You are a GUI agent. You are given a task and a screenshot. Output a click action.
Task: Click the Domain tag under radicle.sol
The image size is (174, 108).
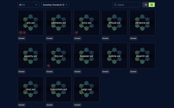[105, 71]
